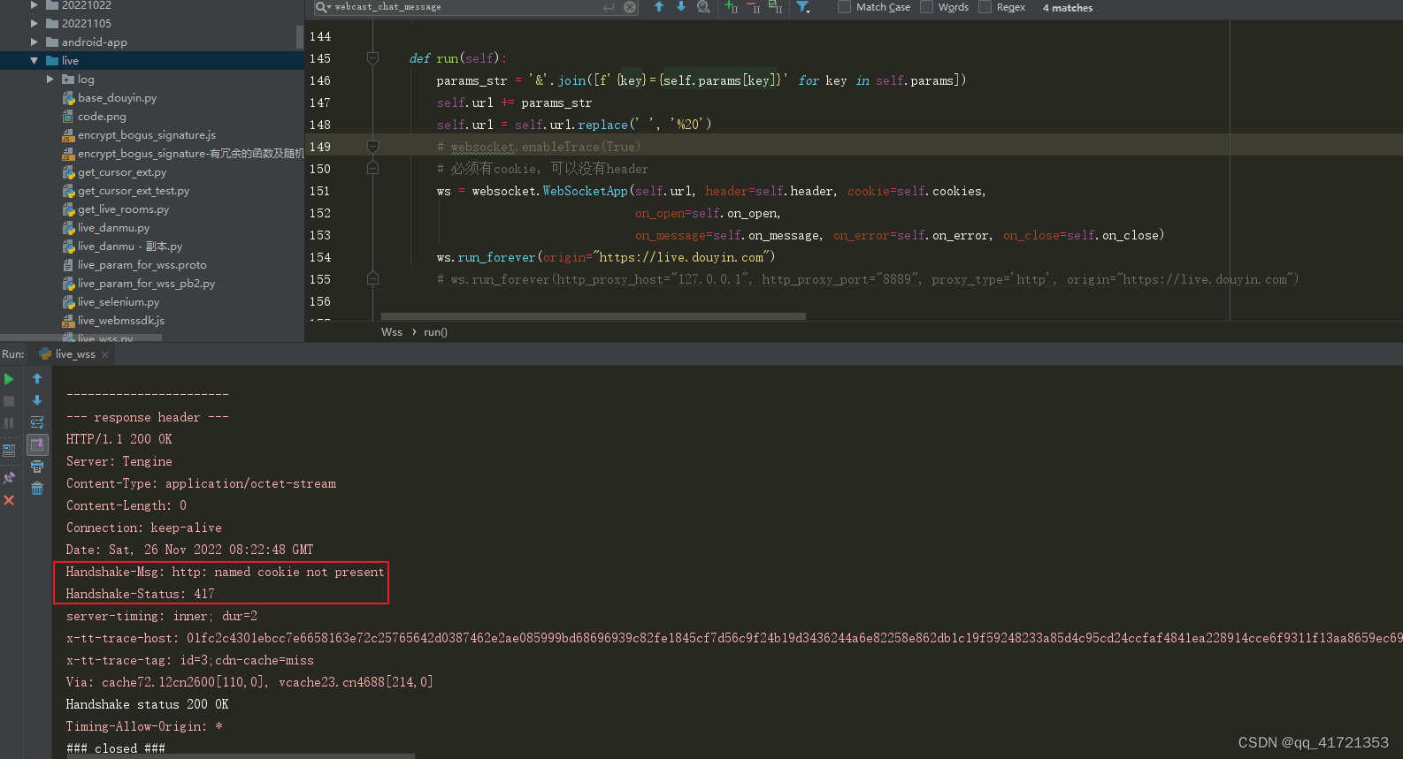Click the Wss breadcrumb
This screenshot has height=759, width=1403.
392,332
